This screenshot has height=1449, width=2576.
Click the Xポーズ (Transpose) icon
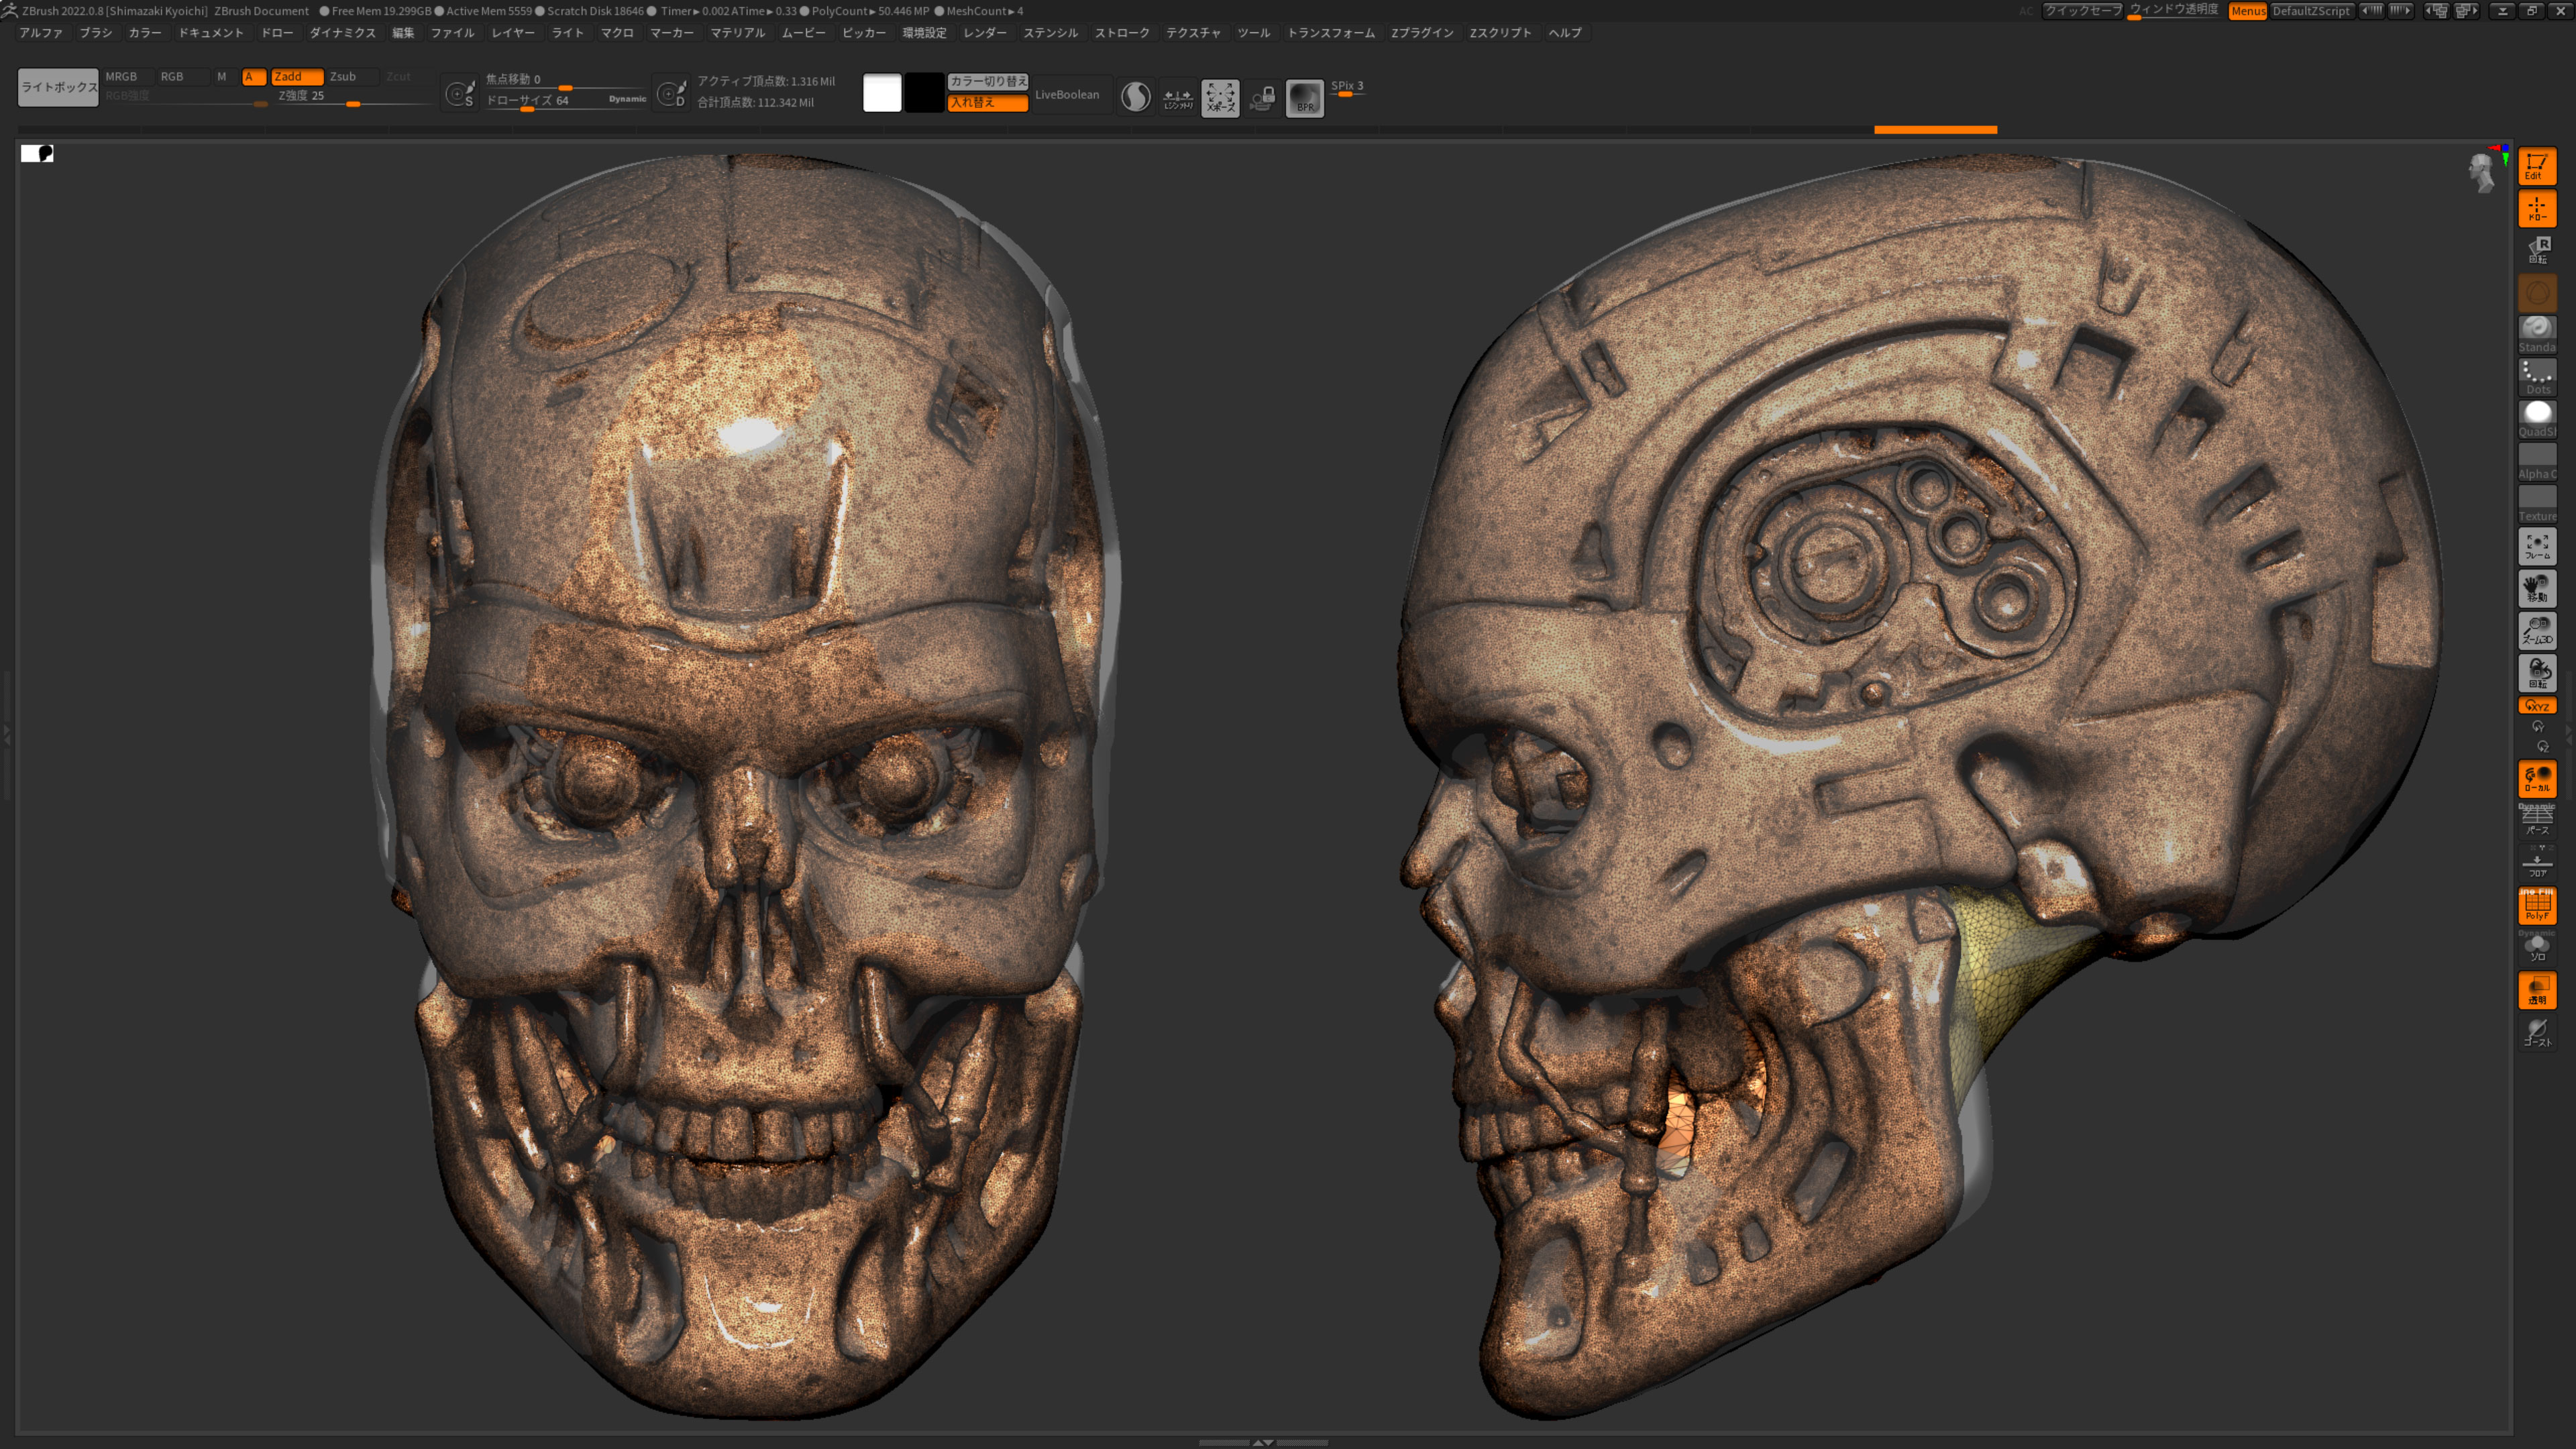(1220, 97)
